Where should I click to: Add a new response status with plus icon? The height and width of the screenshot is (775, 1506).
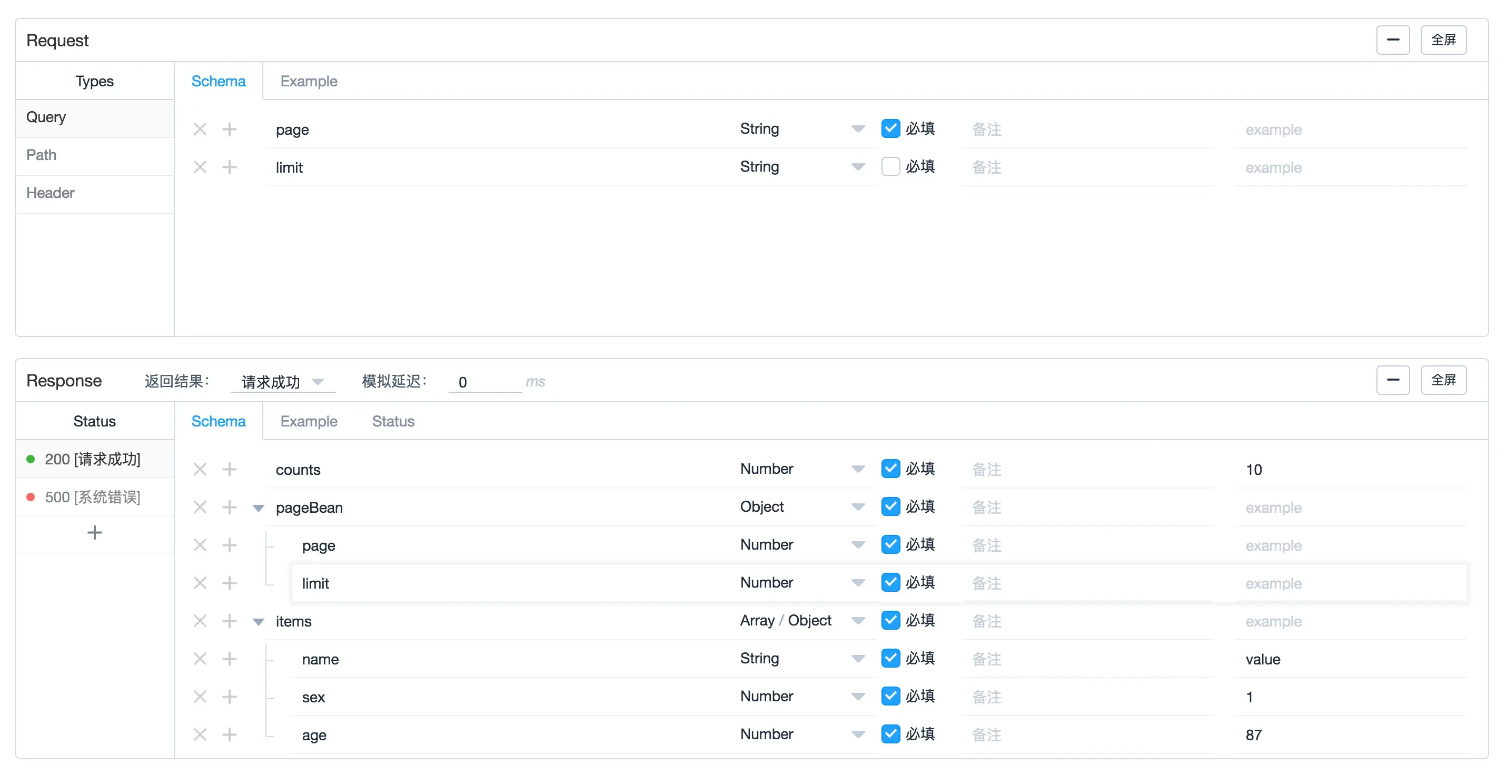[94, 532]
